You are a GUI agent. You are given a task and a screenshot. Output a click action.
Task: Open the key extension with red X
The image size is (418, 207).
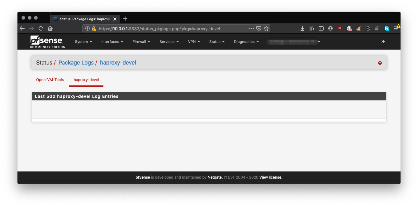pyautogui.click(x=349, y=28)
